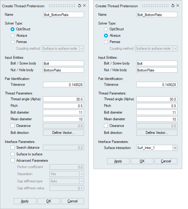Close the left Create Thread Pretension dialog

click(x=84, y=6)
